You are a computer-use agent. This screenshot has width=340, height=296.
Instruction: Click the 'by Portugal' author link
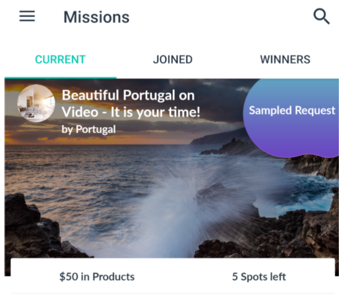pos(88,129)
